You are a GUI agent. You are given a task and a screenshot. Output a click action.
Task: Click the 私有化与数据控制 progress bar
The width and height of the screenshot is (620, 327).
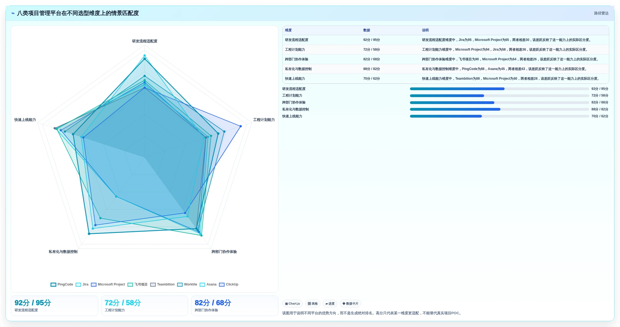pos(499,109)
